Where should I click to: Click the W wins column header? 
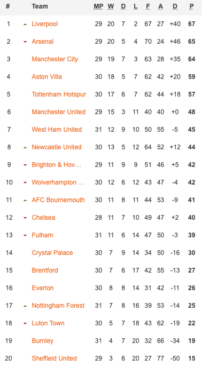111,6
